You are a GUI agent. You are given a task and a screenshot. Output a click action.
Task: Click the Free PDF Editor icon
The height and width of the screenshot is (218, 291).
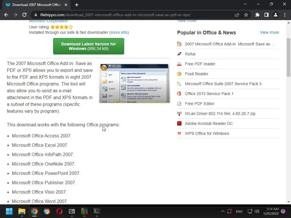(179, 104)
